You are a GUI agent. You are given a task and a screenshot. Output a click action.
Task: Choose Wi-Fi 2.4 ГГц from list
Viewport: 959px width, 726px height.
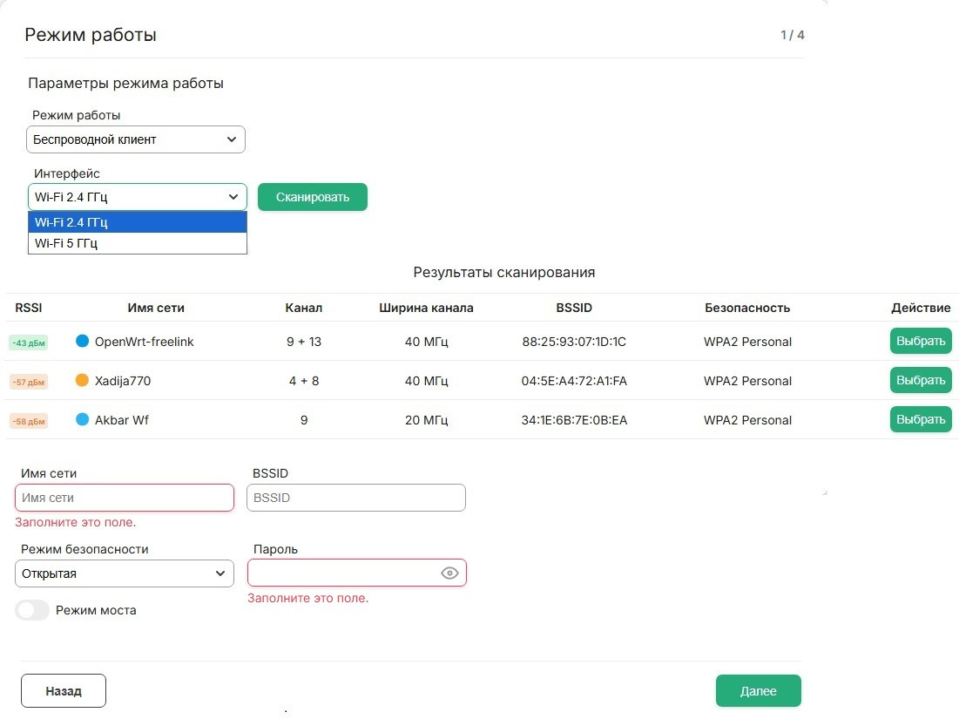[137, 222]
